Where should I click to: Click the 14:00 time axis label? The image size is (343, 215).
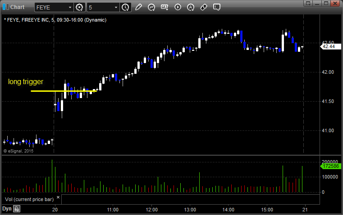(229, 210)
